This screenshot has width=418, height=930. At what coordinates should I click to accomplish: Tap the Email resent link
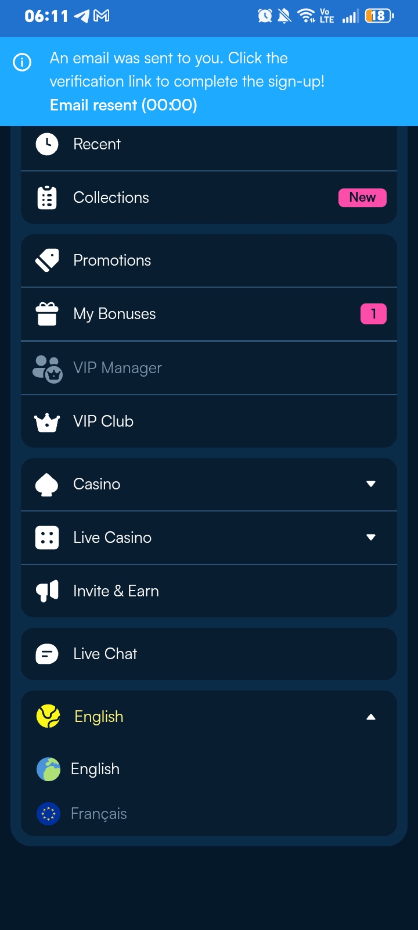124,105
